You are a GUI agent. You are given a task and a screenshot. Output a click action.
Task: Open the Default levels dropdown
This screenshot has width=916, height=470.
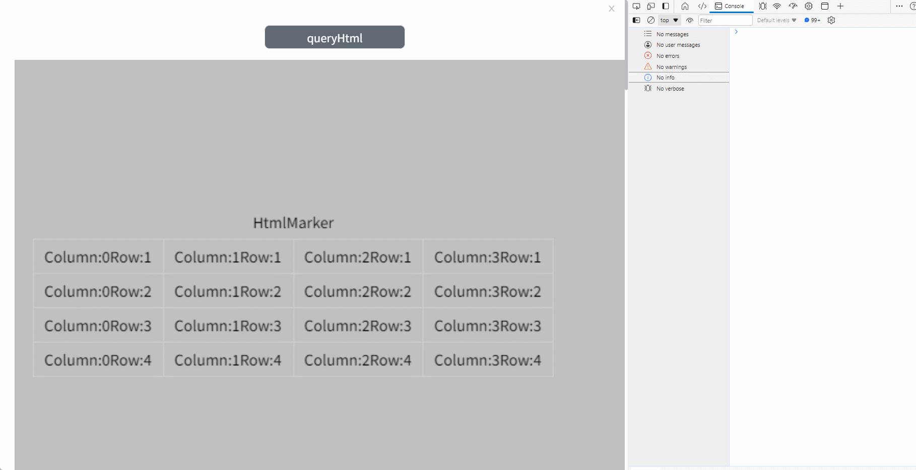776,20
